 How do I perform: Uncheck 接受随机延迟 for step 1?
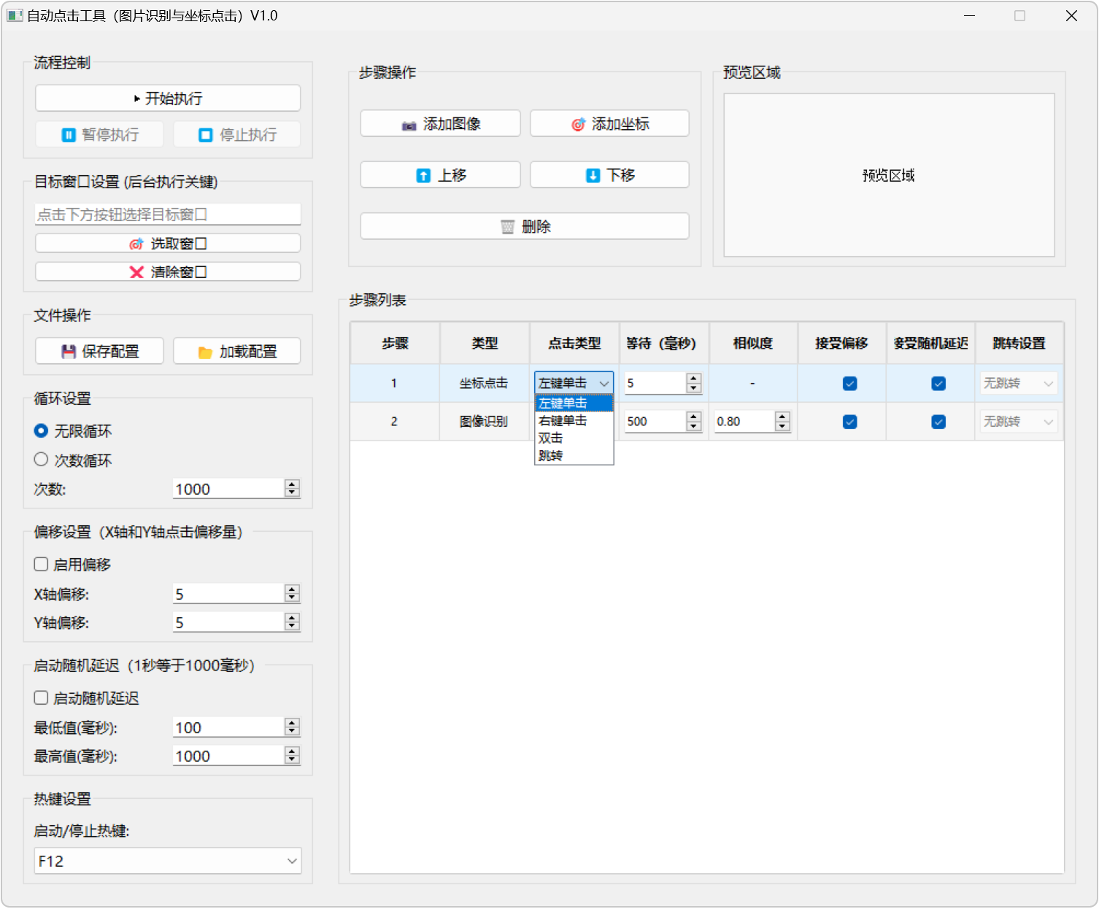pyautogui.click(x=938, y=383)
